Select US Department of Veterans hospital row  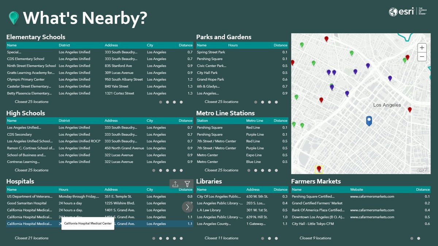(100, 197)
